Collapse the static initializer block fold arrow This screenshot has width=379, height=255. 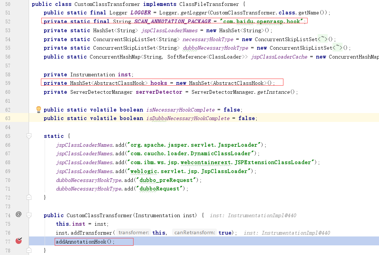click(x=29, y=136)
